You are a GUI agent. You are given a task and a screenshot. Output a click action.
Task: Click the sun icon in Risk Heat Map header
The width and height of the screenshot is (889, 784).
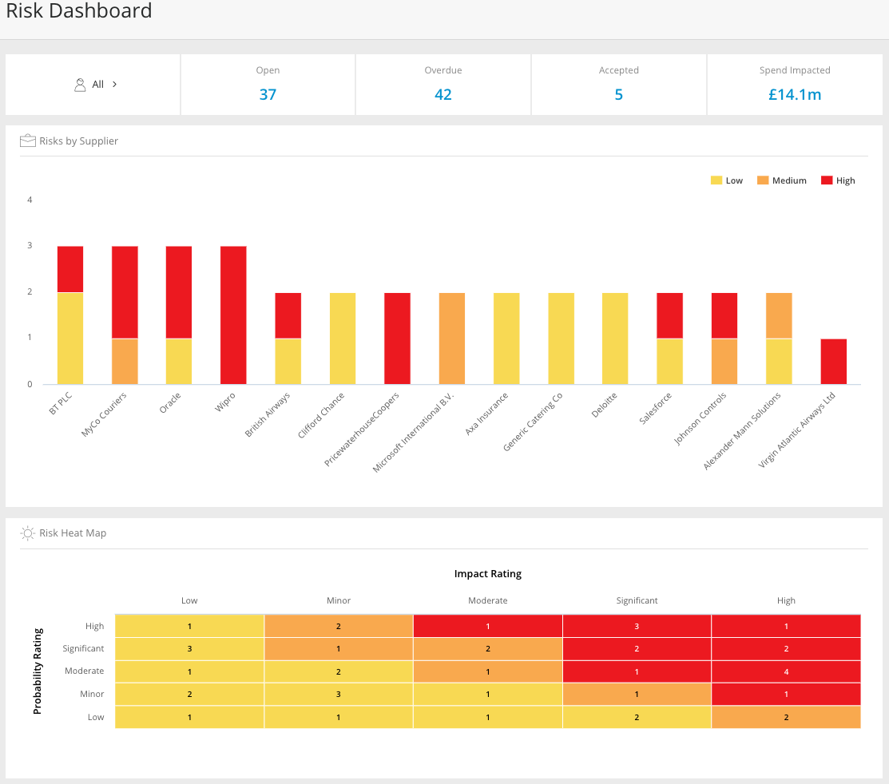click(x=27, y=533)
